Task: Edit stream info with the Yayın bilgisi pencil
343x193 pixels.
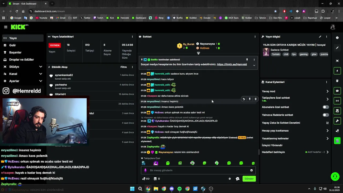Action: tap(320, 37)
